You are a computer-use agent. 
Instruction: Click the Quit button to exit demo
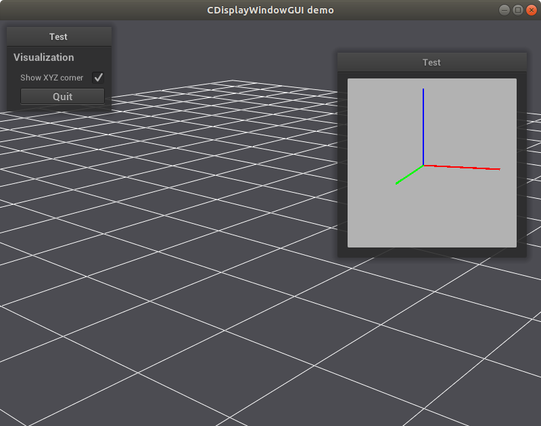click(x=62, y=95)
